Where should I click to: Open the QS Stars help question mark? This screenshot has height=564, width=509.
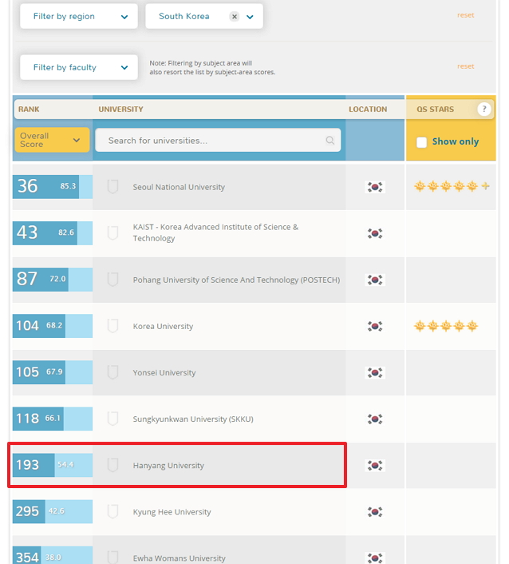tap(483, 109)
